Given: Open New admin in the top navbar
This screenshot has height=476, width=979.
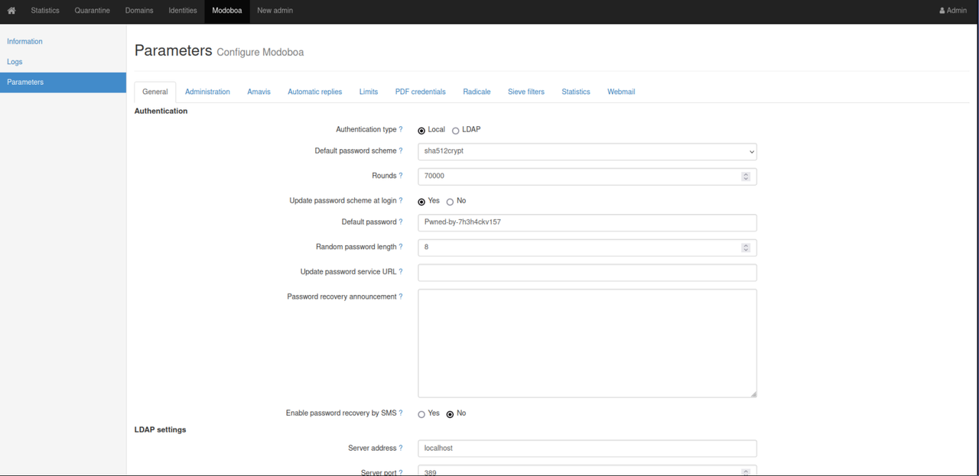Looking at the screenshot, I should pyautogui.click(x=275, y=11).
